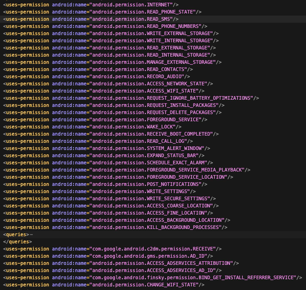Click the READ_CALL_LOG permission string
The height and width of the screenshot is (290, 306).
tap(141, 141)
